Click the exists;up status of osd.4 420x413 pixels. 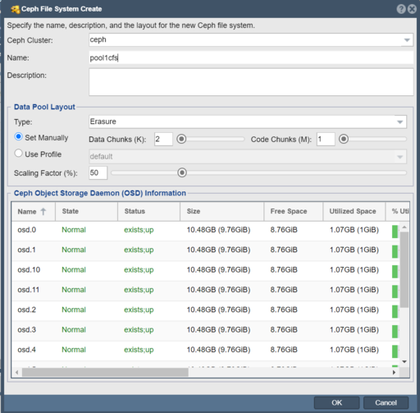tap(139, 350)
